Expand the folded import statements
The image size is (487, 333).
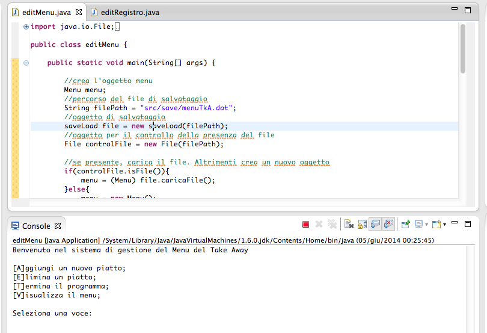pyautogui.click(x=26, y=26)
